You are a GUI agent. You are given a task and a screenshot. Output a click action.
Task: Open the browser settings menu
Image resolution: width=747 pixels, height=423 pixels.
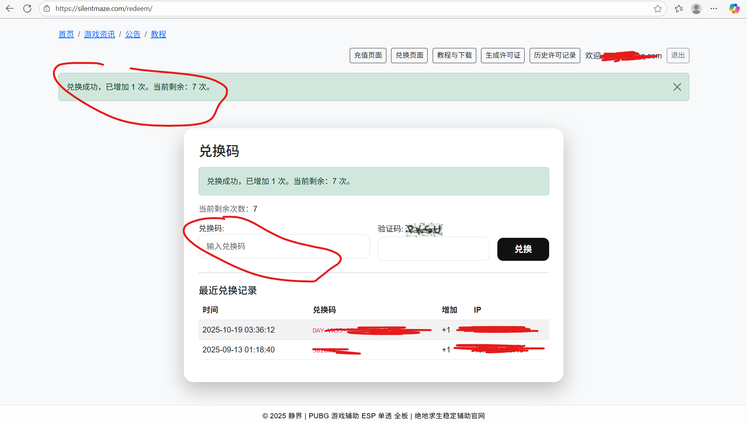[x=714, y=8]
